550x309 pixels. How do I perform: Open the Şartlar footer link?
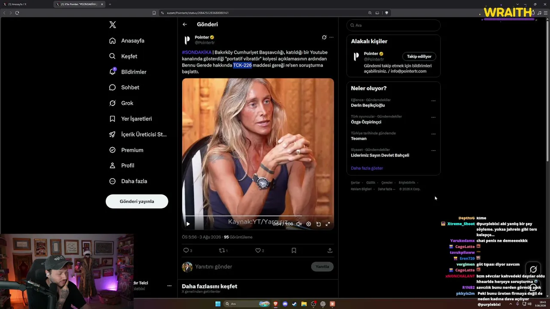pos(355,183)
